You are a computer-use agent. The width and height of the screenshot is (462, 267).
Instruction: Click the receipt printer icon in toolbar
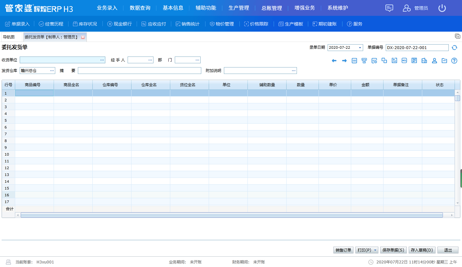[x=364, y=61]
